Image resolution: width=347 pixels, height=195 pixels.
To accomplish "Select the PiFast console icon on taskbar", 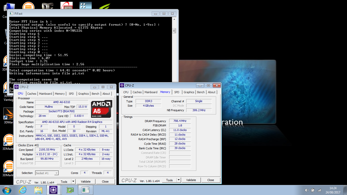I will click(85, 190).
